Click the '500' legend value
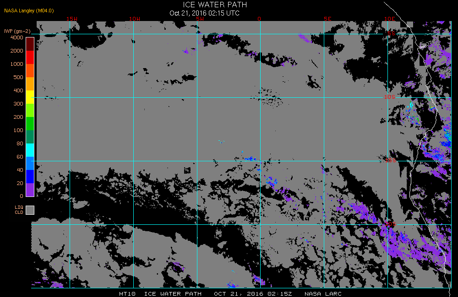Image resolution: width=458 pixels, height=297 pixels. [18, 77]
